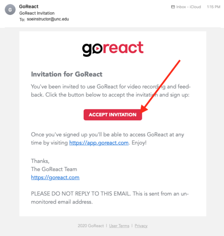Open the https://goreact.com signature link

55,177
